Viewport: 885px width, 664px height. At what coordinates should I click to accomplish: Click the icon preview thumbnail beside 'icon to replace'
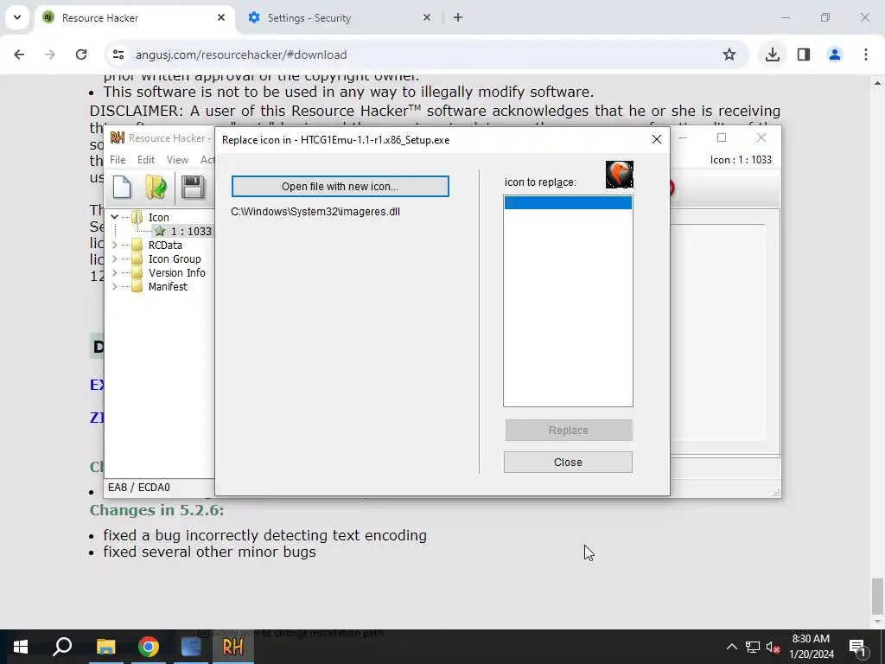pos(619,175)
